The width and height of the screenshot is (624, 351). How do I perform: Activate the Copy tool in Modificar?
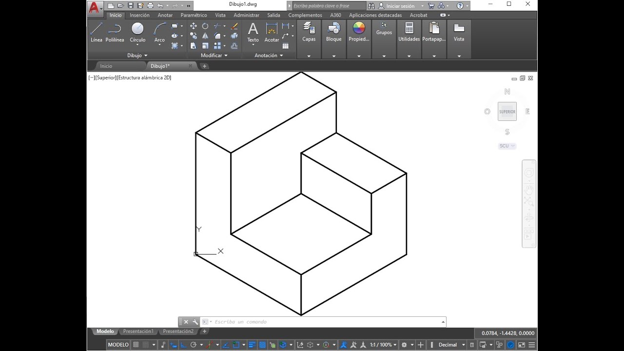pyautogui.click(x=194, y=36)
